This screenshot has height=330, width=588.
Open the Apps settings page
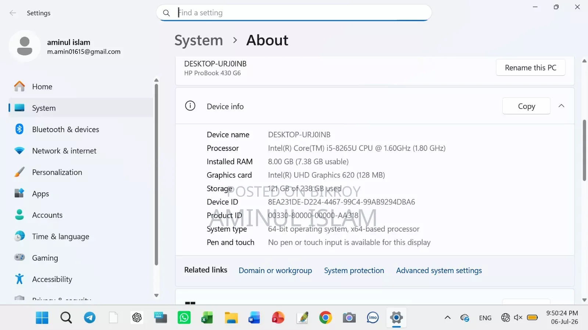coord(81,193)
